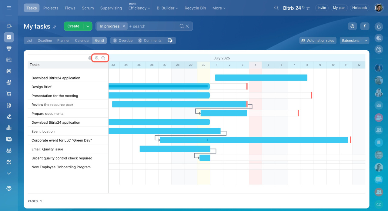Click the lightning bolt robots icon
Screen dimensions: 388x211
365,26
